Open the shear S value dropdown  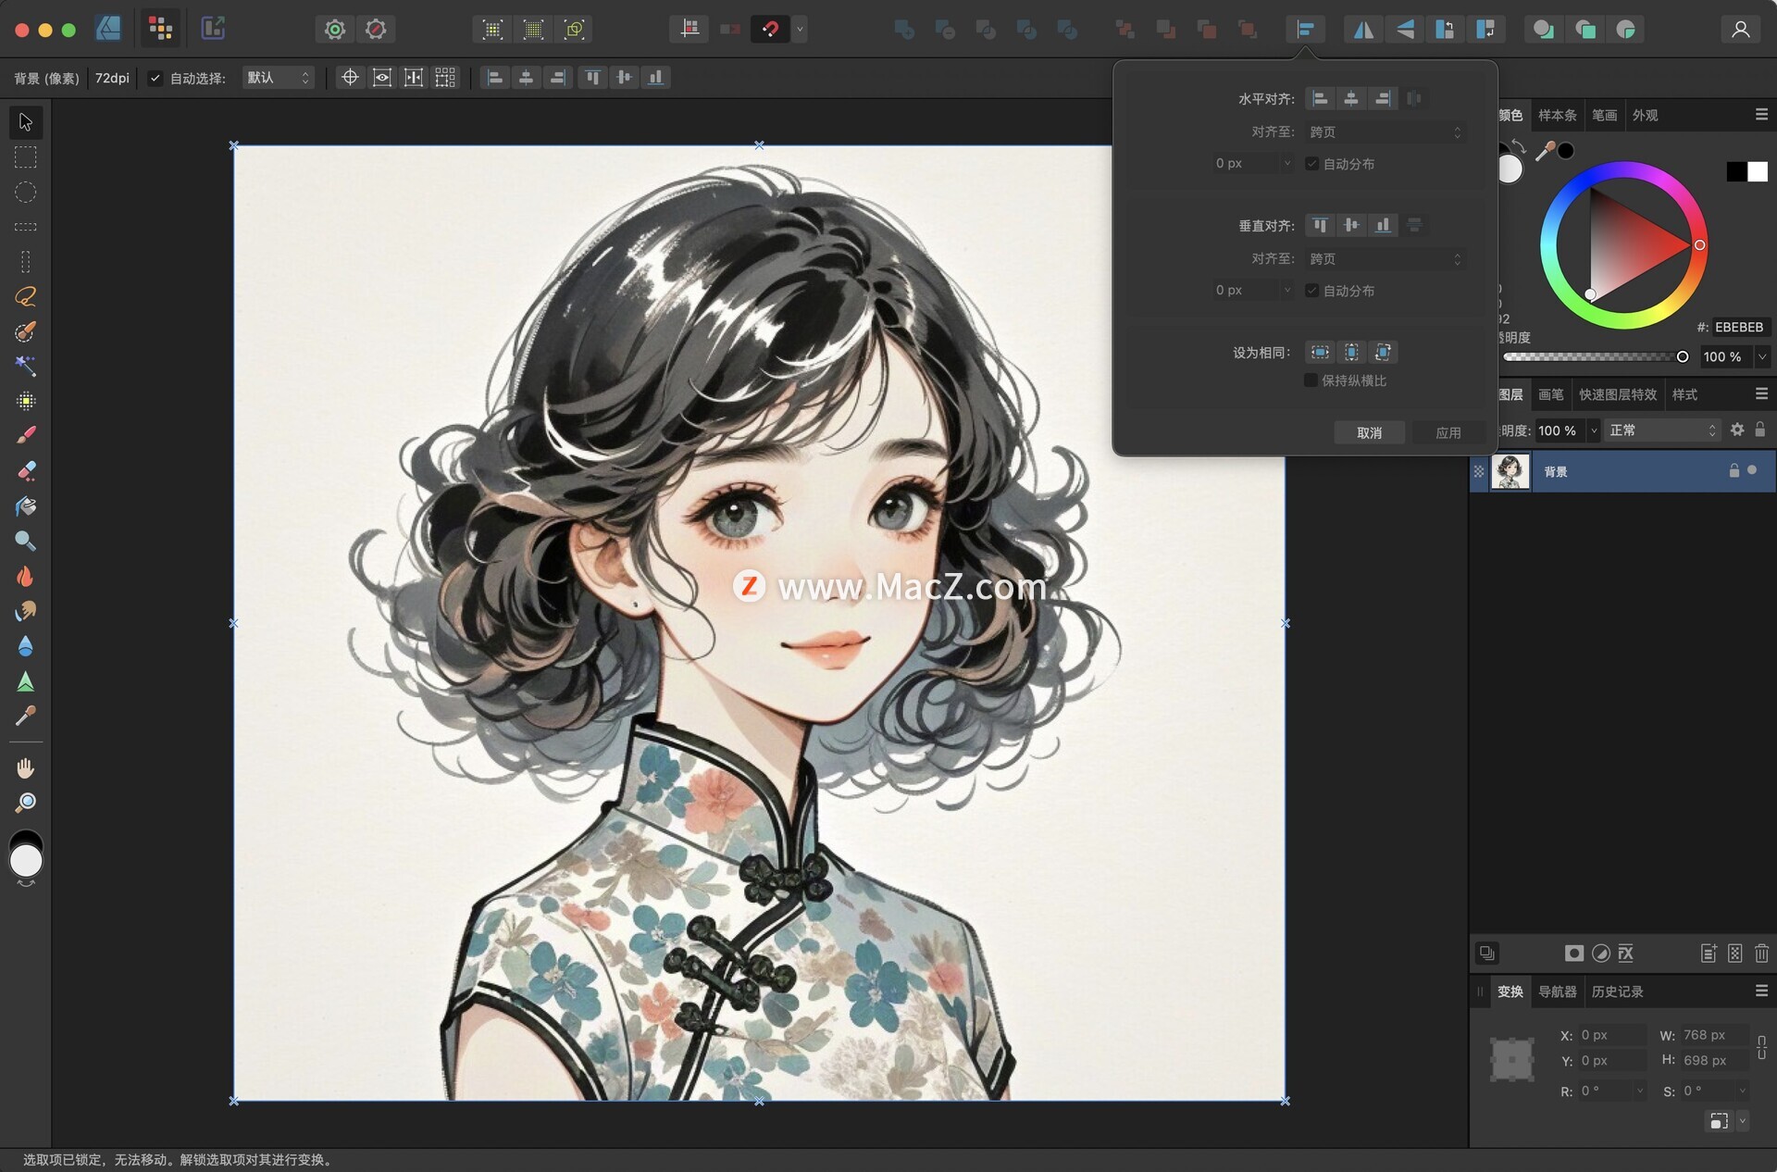[1743, 1091]
